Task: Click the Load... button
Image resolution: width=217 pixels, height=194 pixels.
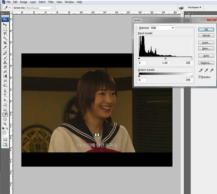Action: pos(206,43)
